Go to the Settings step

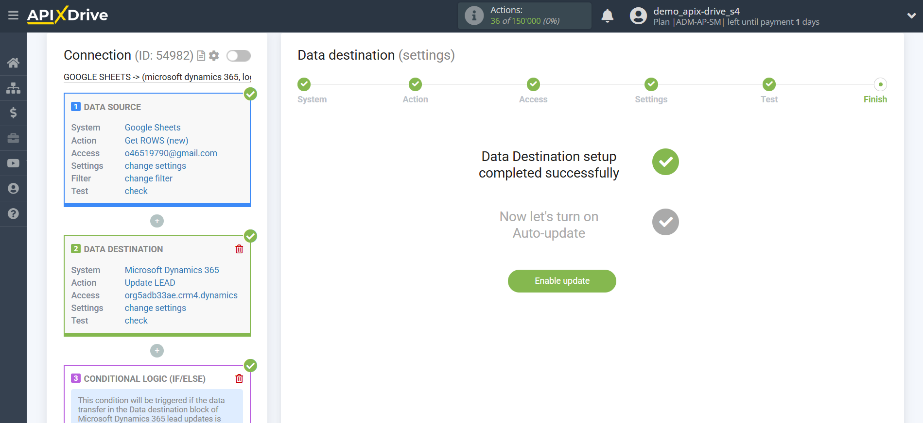pyautogui.click(x=651, y=84)
